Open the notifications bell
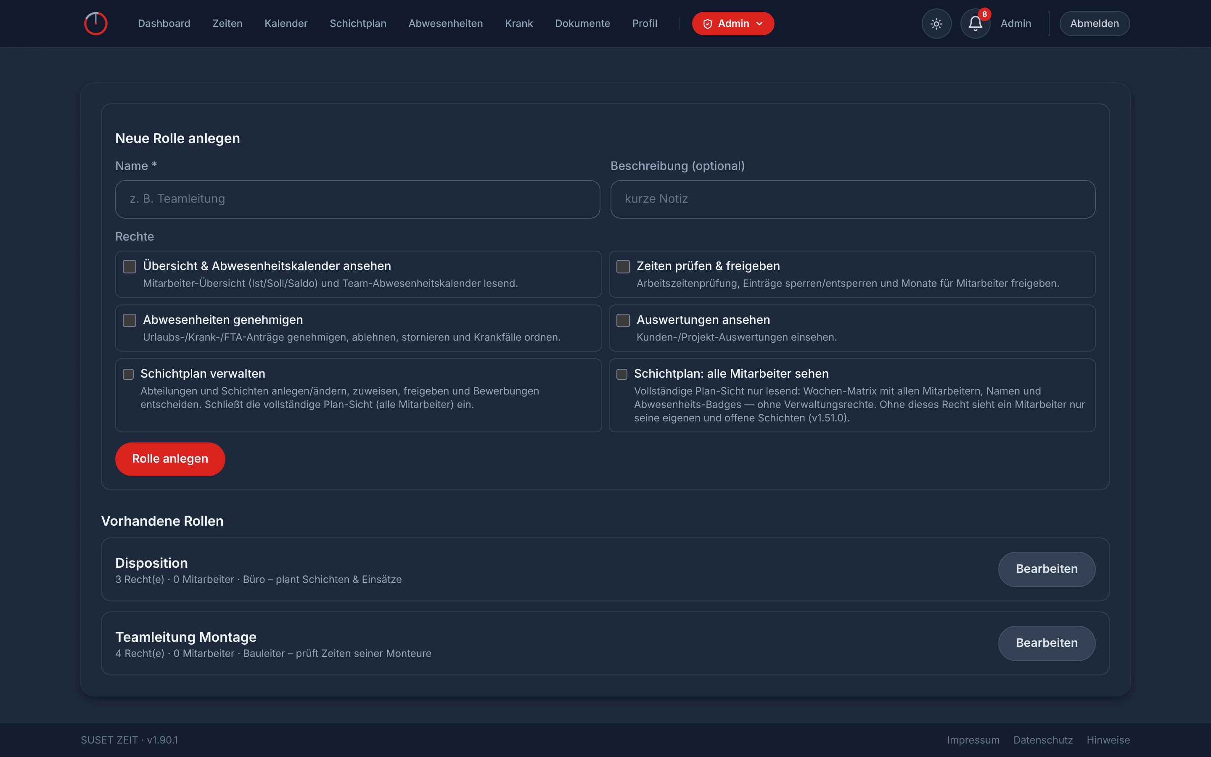This screenshot has height=757, width=1211. click(975, 24)
